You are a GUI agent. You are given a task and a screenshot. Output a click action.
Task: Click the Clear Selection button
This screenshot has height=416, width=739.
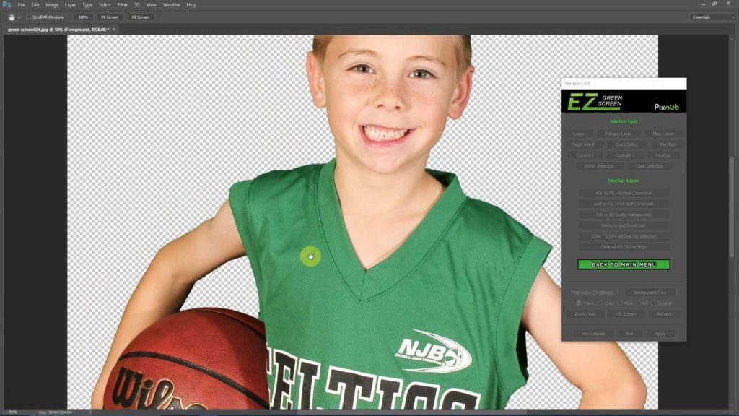(x=649, y=166)
